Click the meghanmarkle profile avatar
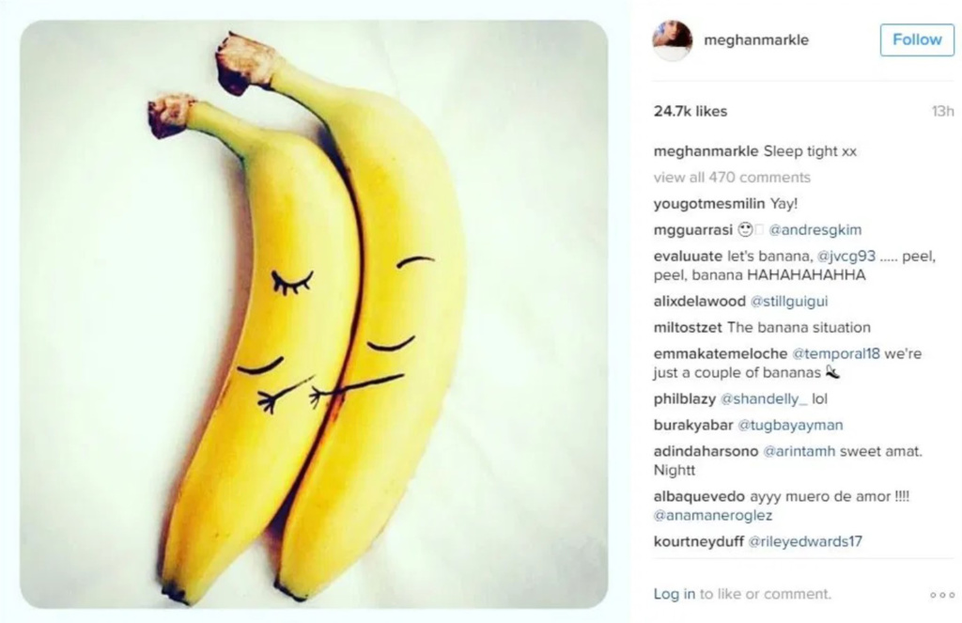This screenshot has width=962, height=623. click(x=673, y=40)
